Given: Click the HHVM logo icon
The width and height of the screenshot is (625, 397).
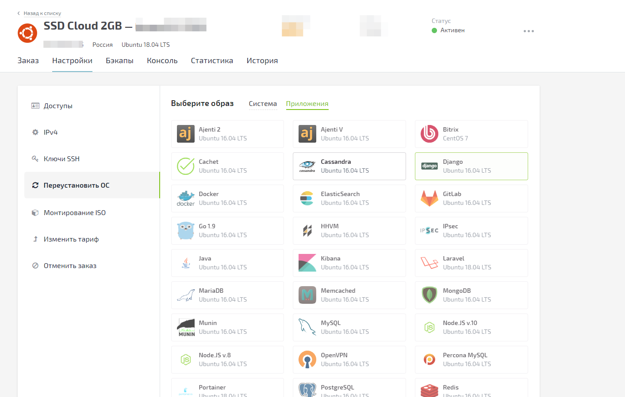Looking at the screenshot, I should 307,231.
